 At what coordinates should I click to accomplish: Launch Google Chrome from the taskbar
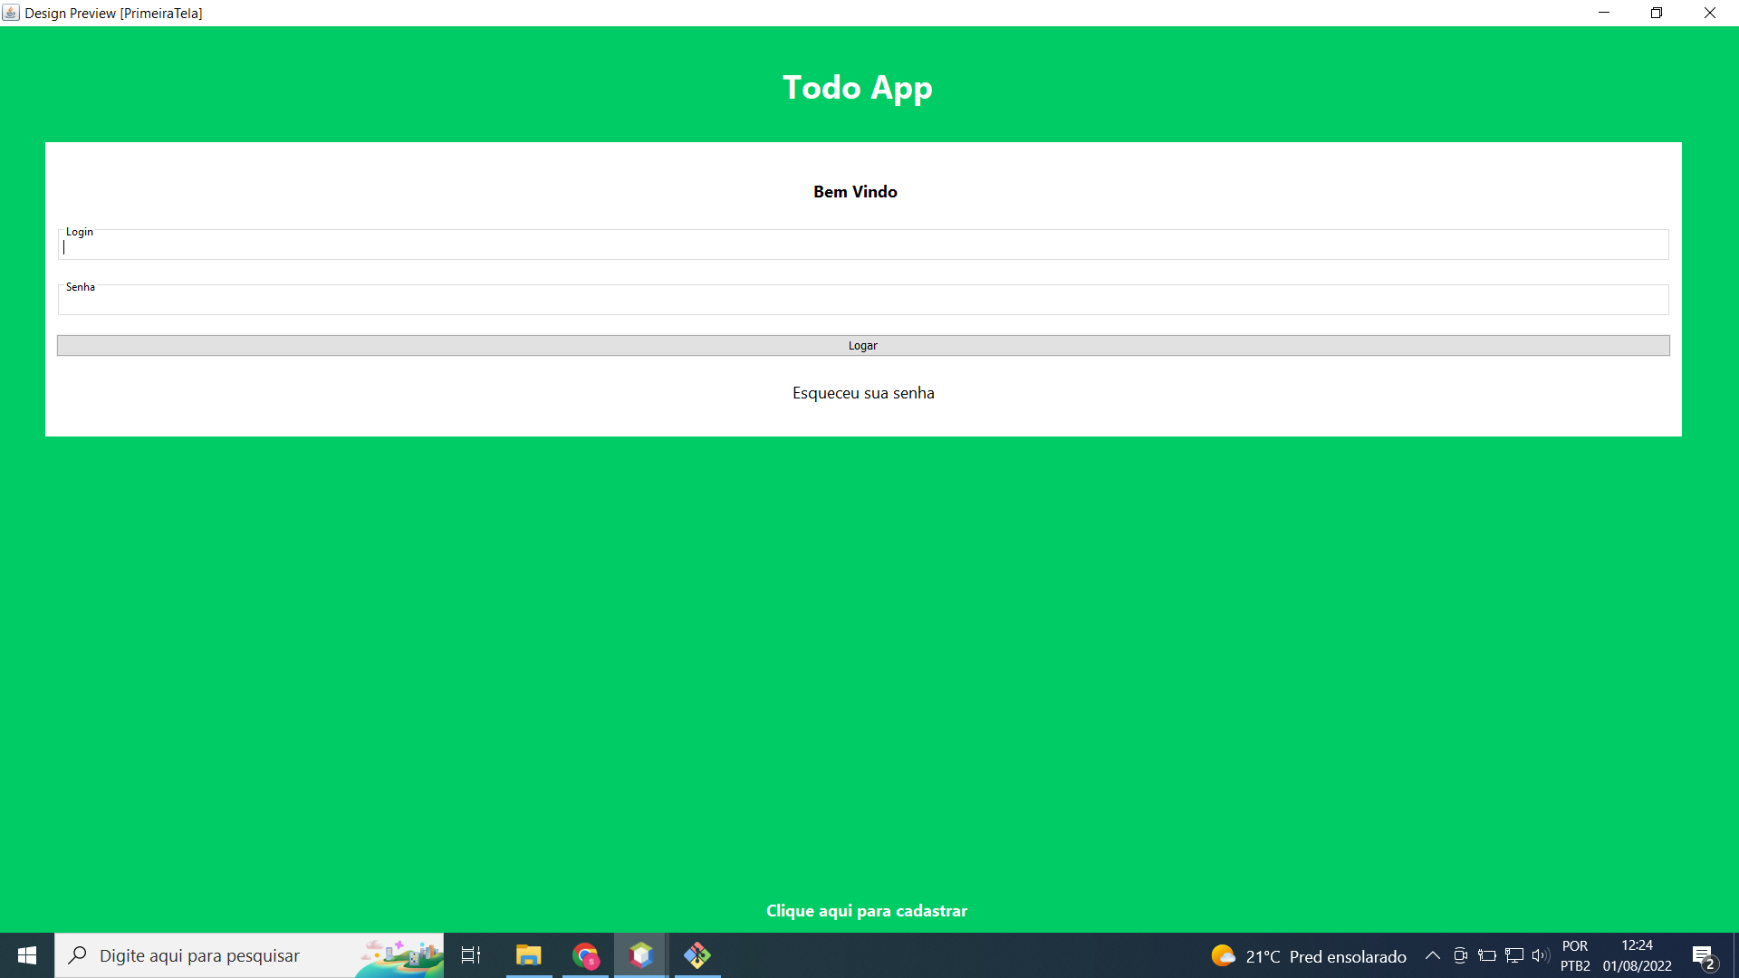585,955
